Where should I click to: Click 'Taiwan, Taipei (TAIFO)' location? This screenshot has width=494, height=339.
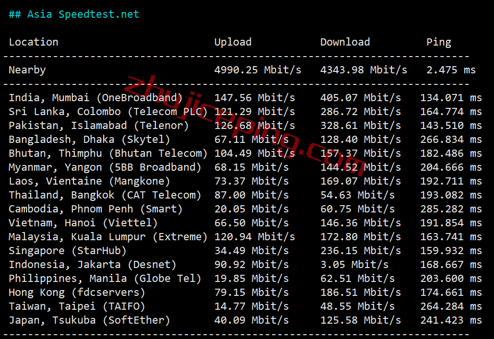click(x=77, y=306)
